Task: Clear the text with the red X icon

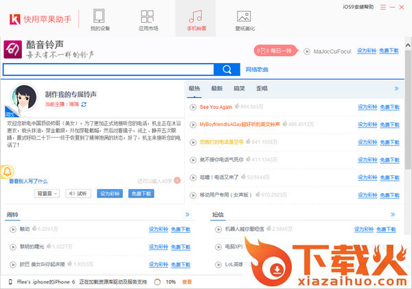Action: click(177, 179)
